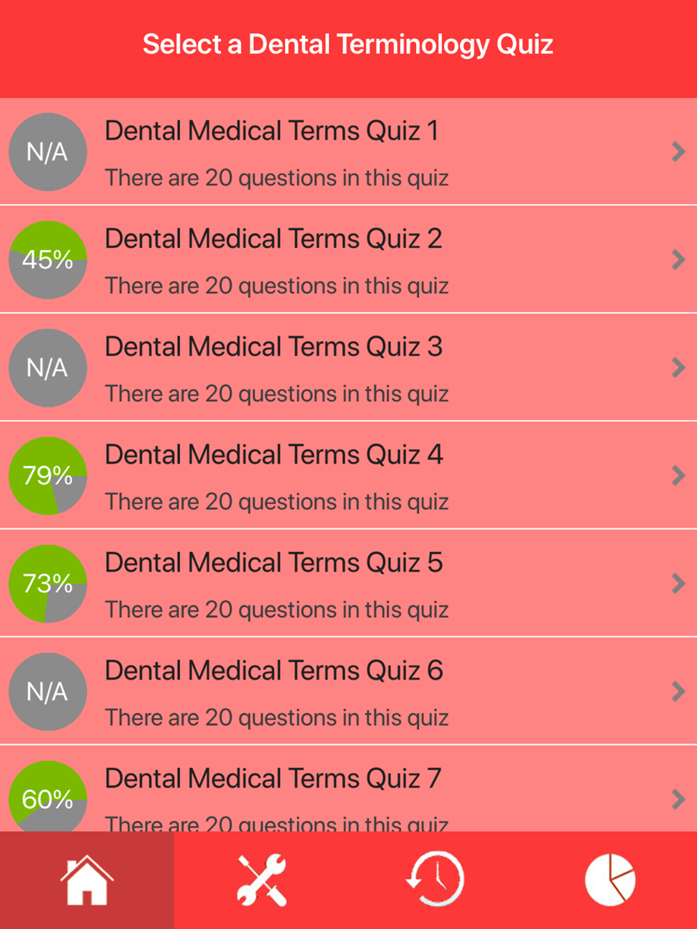The height and width of the screenshot is (929, 697).
Task: Open the Home tab icon
Action: click(86, 880)
